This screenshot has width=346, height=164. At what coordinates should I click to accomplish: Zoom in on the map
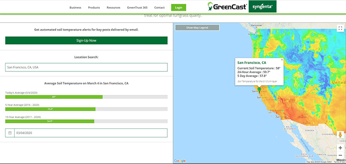[340, 148]
